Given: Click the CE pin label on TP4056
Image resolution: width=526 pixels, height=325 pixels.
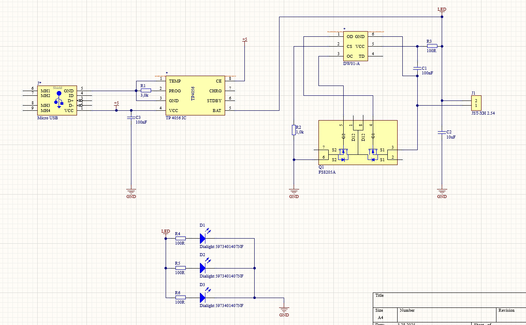Looking at the screenshot, I should point(219,81).
